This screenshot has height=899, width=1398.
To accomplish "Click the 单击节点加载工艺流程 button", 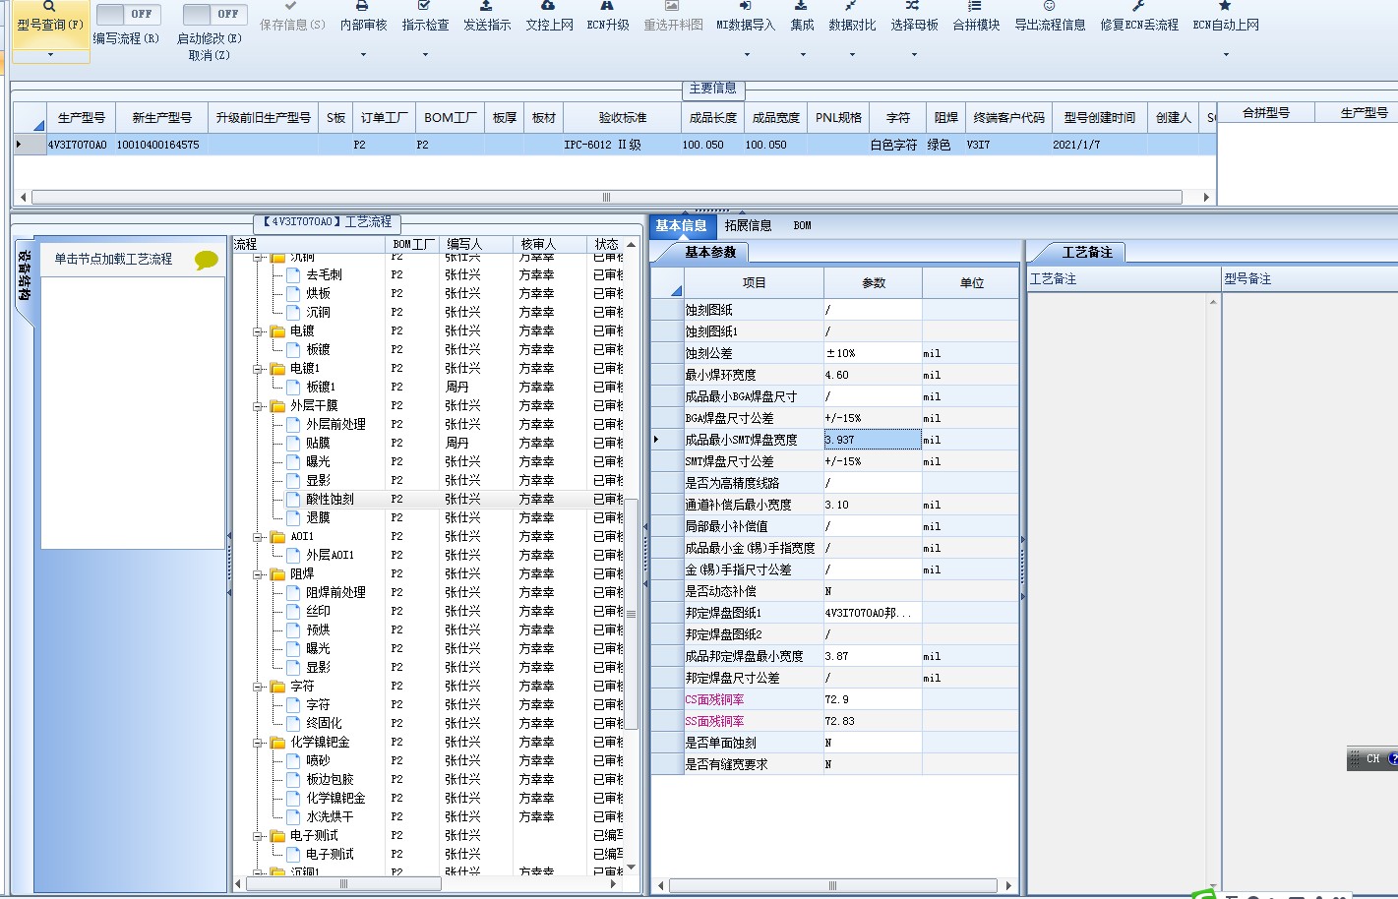I will (x=113, y=260).
